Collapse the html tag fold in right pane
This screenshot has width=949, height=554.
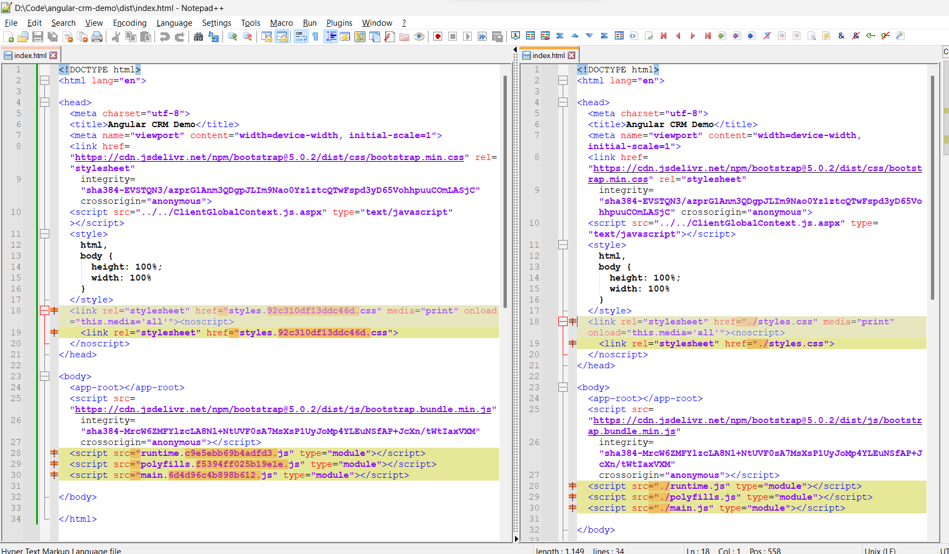point(563,81)
